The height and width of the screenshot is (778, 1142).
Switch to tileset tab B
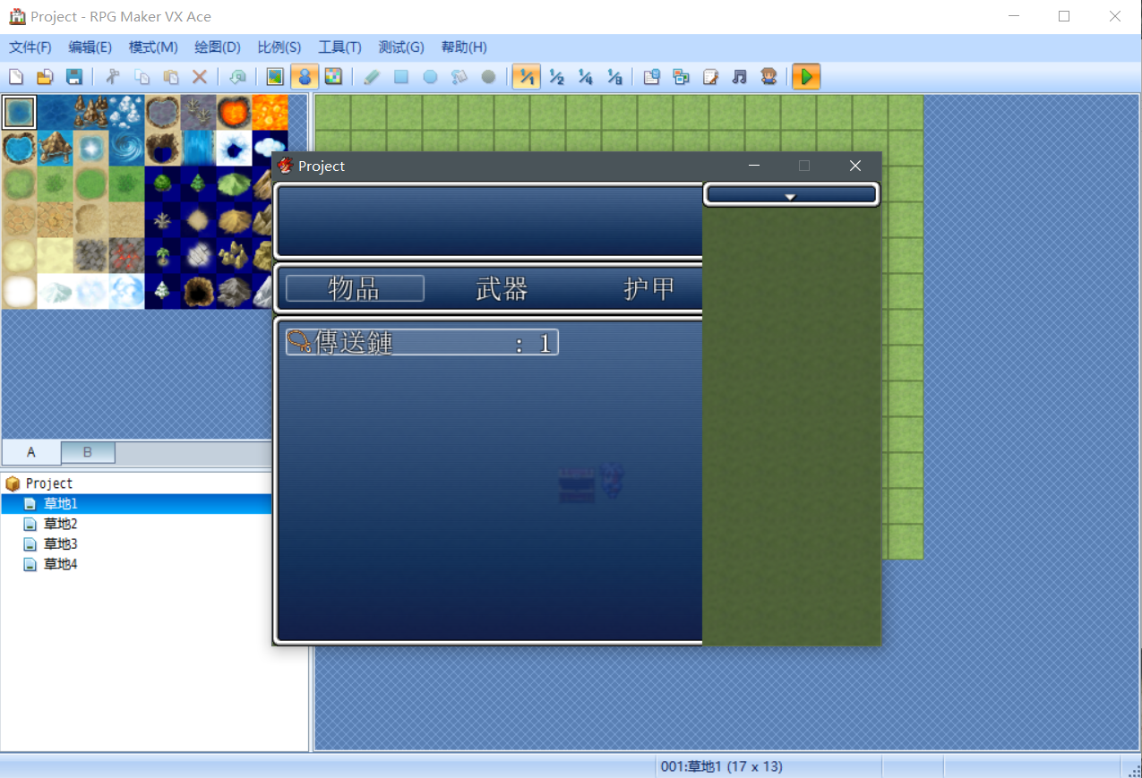click(x=88, y=452)
